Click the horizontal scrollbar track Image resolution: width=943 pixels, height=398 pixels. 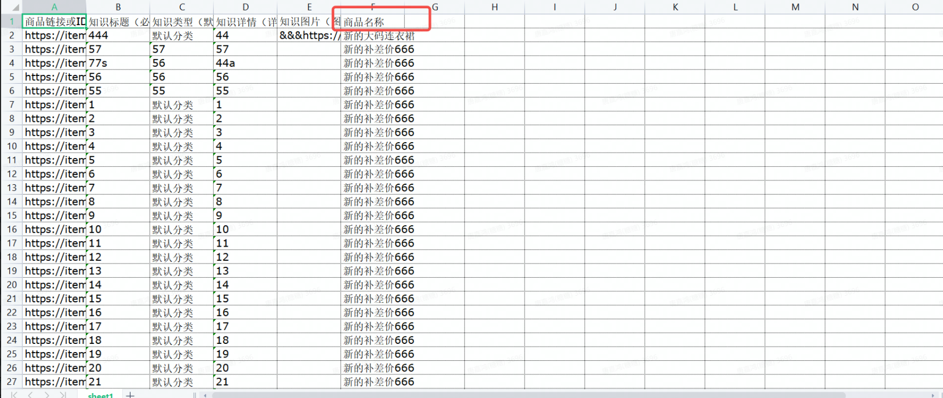click(568, 395)
